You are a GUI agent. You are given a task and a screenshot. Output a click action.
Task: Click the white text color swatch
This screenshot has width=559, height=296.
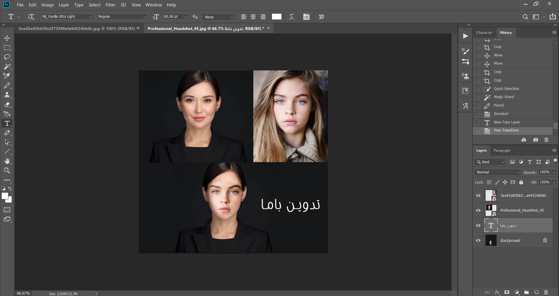[277, 17]
